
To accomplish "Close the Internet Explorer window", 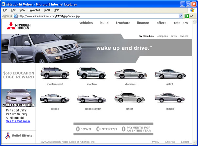I will (x=194, y=4).
